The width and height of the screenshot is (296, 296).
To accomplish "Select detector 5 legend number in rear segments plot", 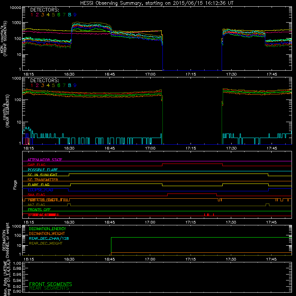I will click(x=53, y=85).
